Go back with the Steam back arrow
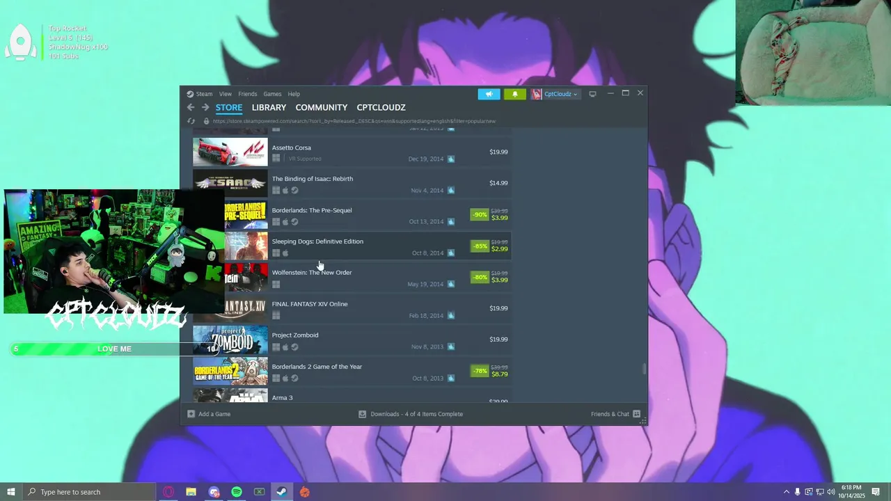This screenshot has width=891, height=501. (x=191, y=107)
